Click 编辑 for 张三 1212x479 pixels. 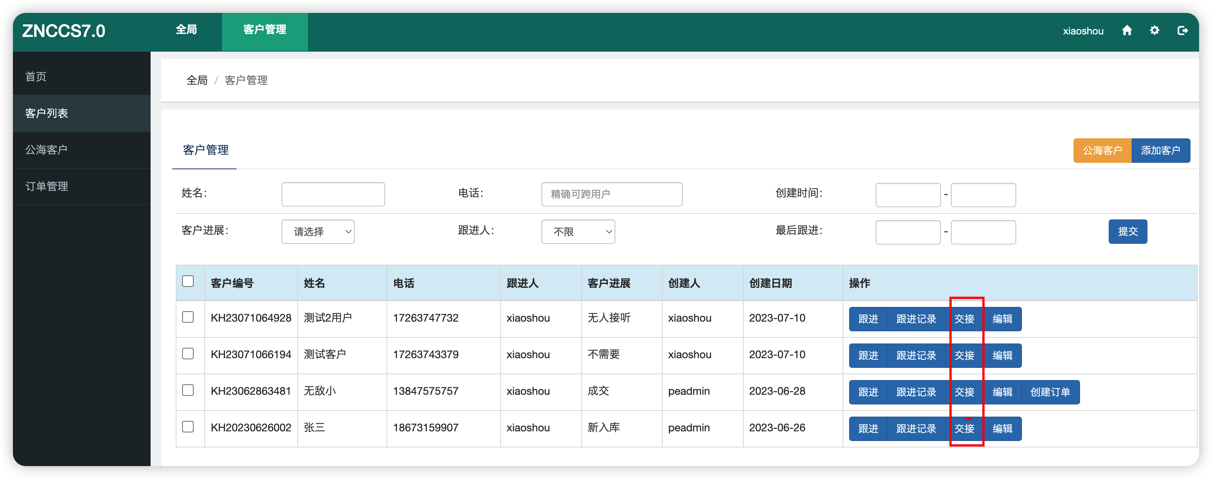[x=1002, y=429]
